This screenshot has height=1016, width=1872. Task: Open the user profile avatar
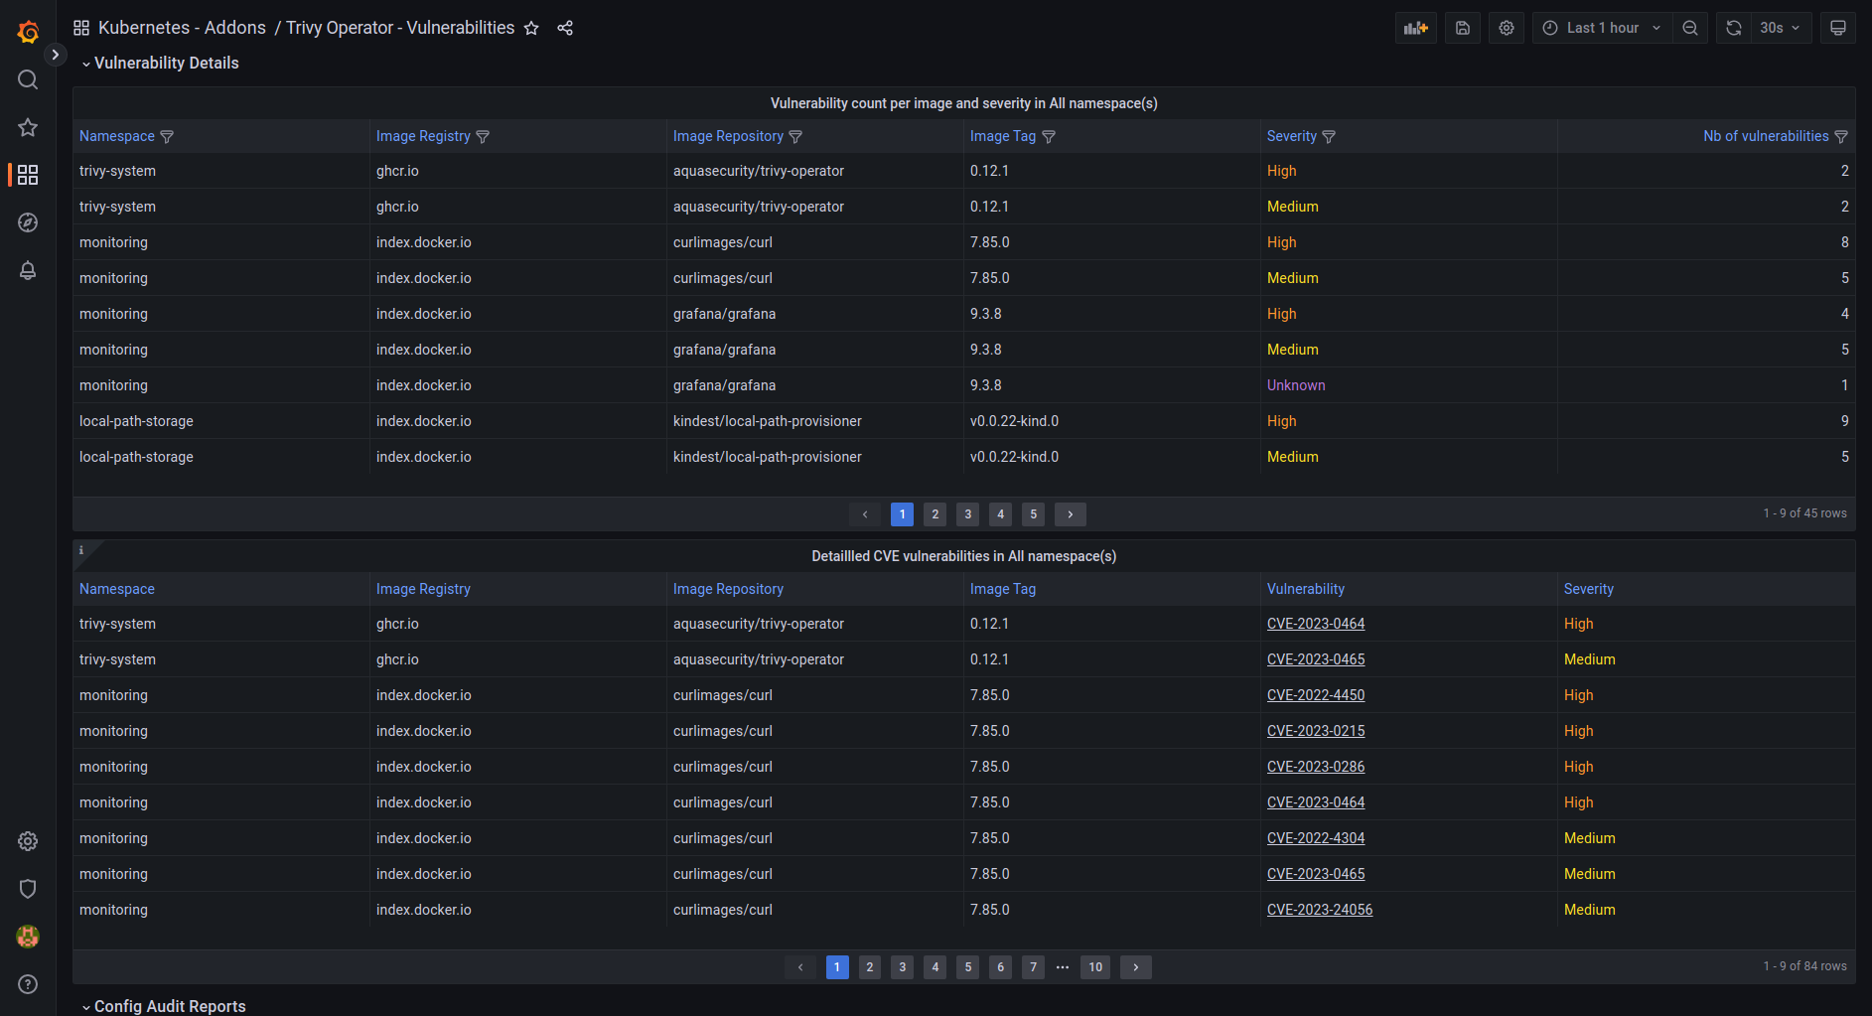tap(28, 937)
